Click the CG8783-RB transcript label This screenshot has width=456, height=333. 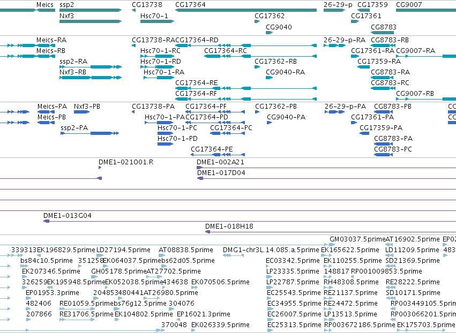point(390,40)
